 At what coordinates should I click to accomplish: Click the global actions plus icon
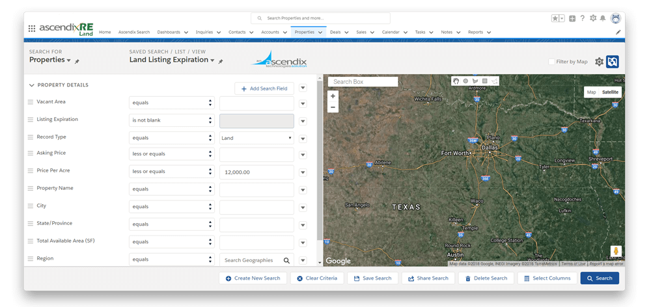[572, 18]
